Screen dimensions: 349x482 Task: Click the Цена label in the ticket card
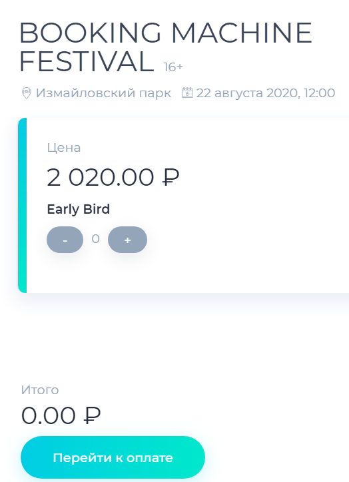pyautogui.click(x=64, y=148)
